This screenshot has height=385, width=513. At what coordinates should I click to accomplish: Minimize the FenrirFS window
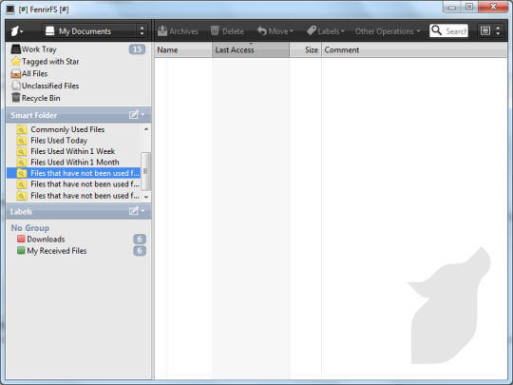pyautogui.click(x=452, y=7)
